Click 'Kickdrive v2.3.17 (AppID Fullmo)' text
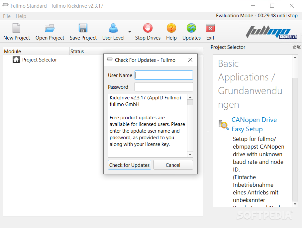Screen dimensions: 302x228 tap(145, 98)
